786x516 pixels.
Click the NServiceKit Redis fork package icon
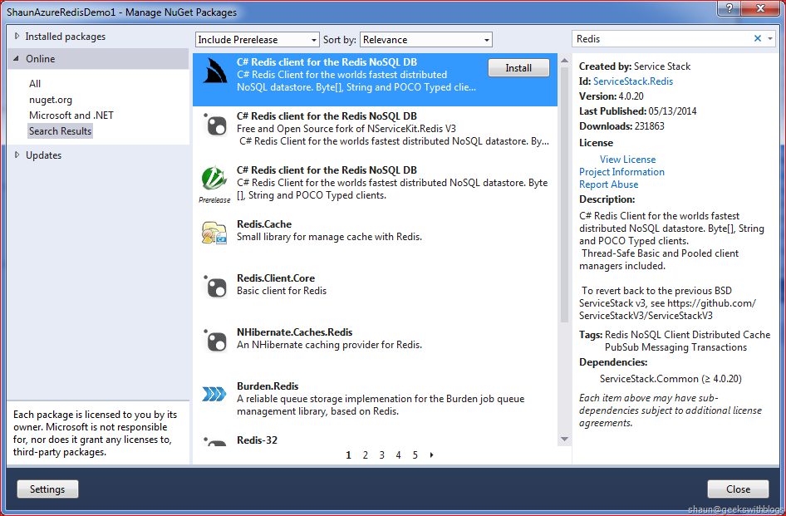point(215,125)
